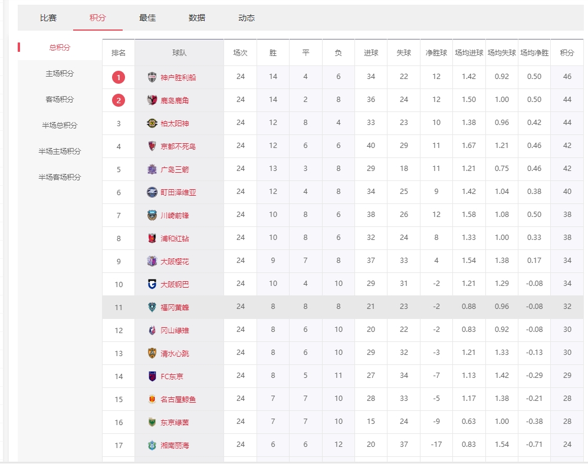Viewport: 588px width, 464px height.
Task: Open the 广岛三箭 team link
Action: pyautogui.click(x=175, y=169)
